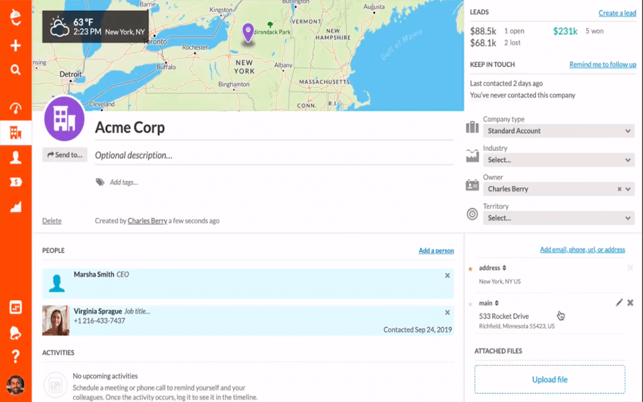Click the $68.1k lost leads value
The width and height of the screenshot is (643, 402).
coord(483,43)
